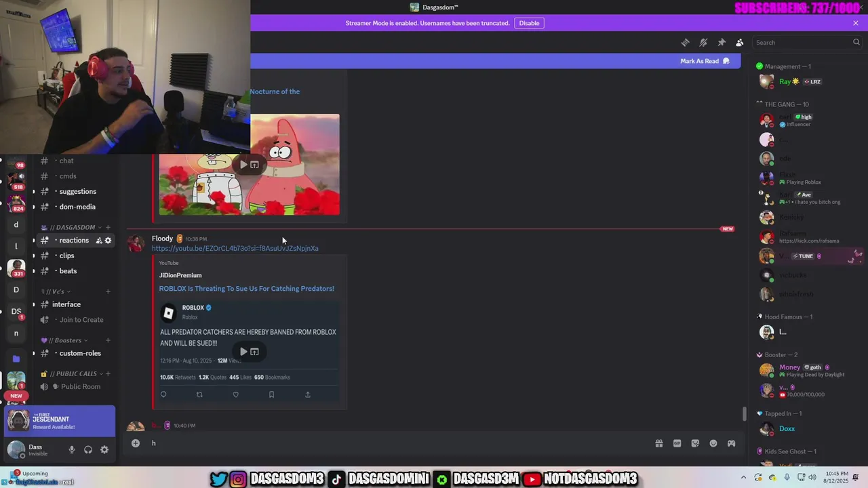Collapse the PUBLIC CALLS category

[71, 373]
